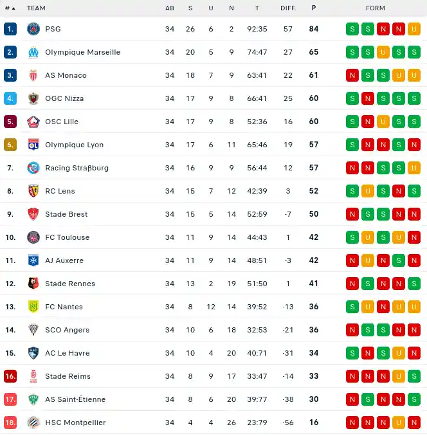Click Olympique Lyon's OL badge

[33, 145]
